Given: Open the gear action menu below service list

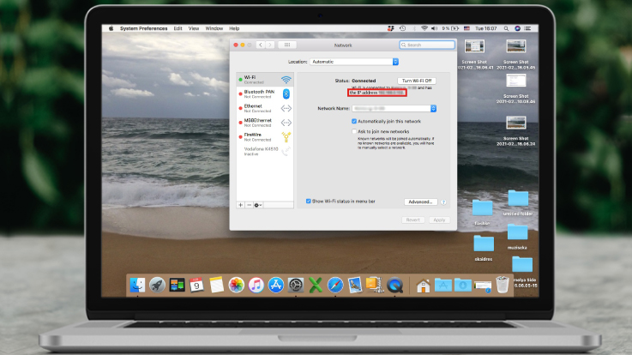Looking at the screenshot, I should 258,205.
